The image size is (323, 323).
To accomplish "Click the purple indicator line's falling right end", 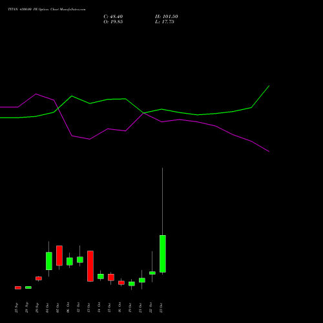I will pos(260,147).
